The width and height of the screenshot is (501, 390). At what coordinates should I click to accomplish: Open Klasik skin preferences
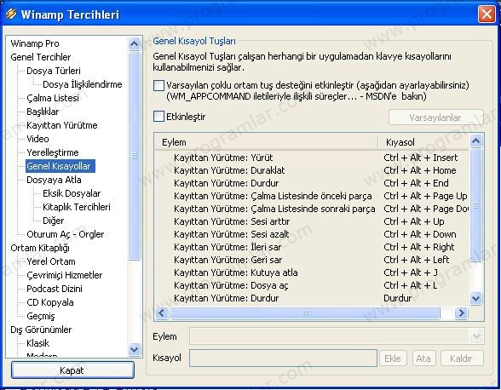tap(37, 343)
